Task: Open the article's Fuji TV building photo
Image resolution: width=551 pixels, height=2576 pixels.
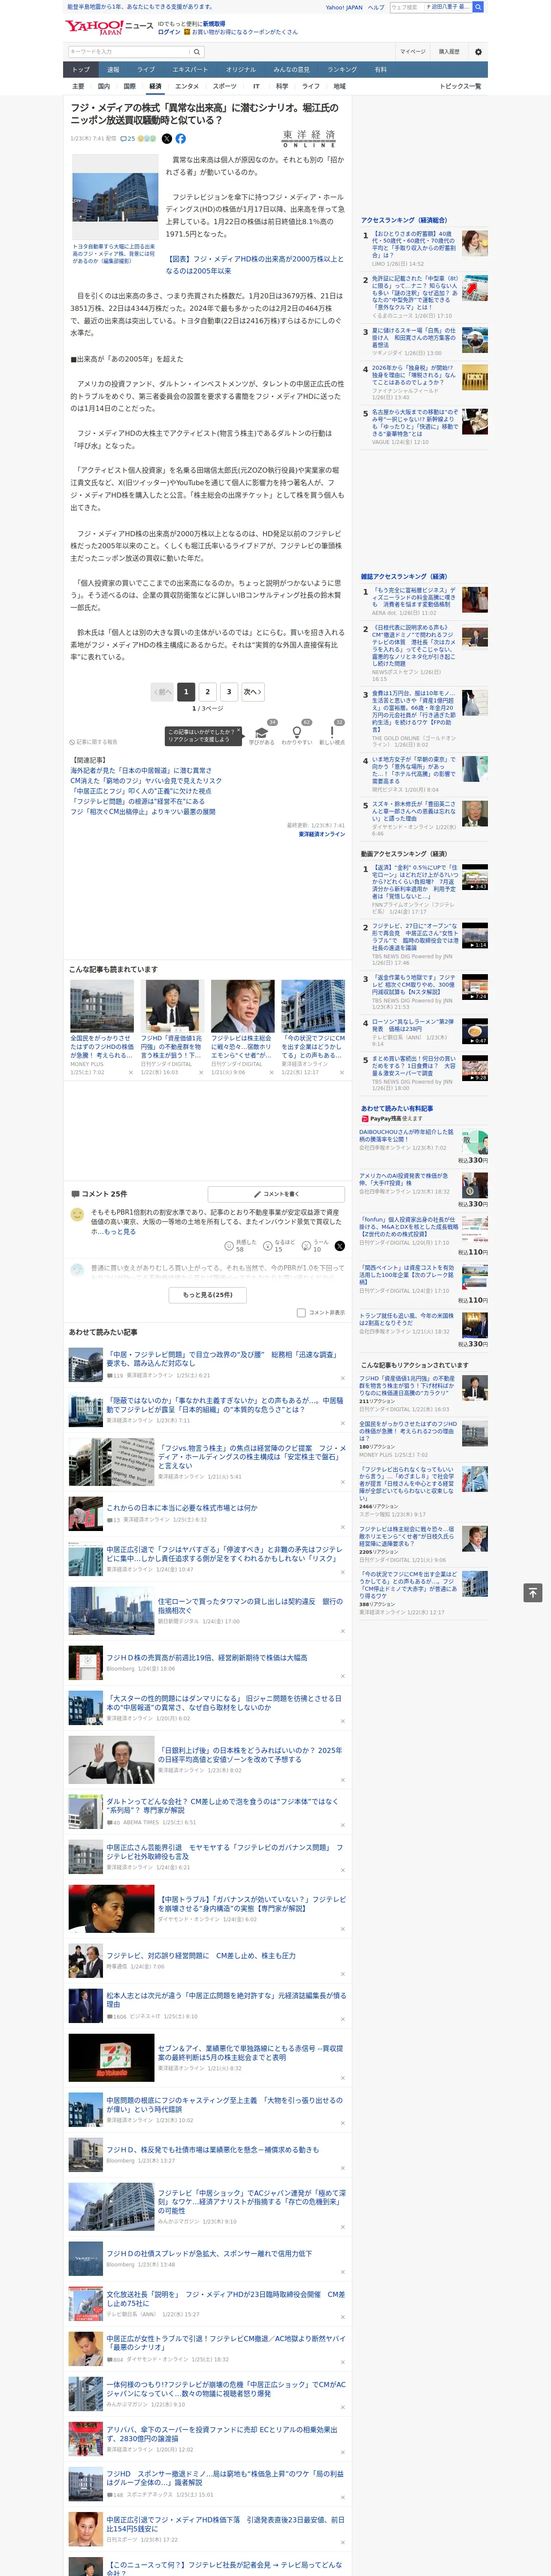Action: pos(114,197)
